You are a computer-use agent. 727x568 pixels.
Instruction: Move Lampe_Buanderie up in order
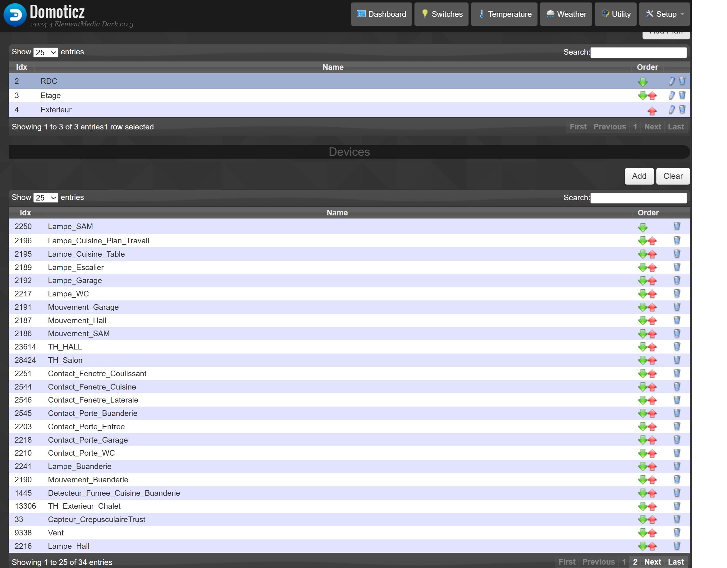click(652, 467)
